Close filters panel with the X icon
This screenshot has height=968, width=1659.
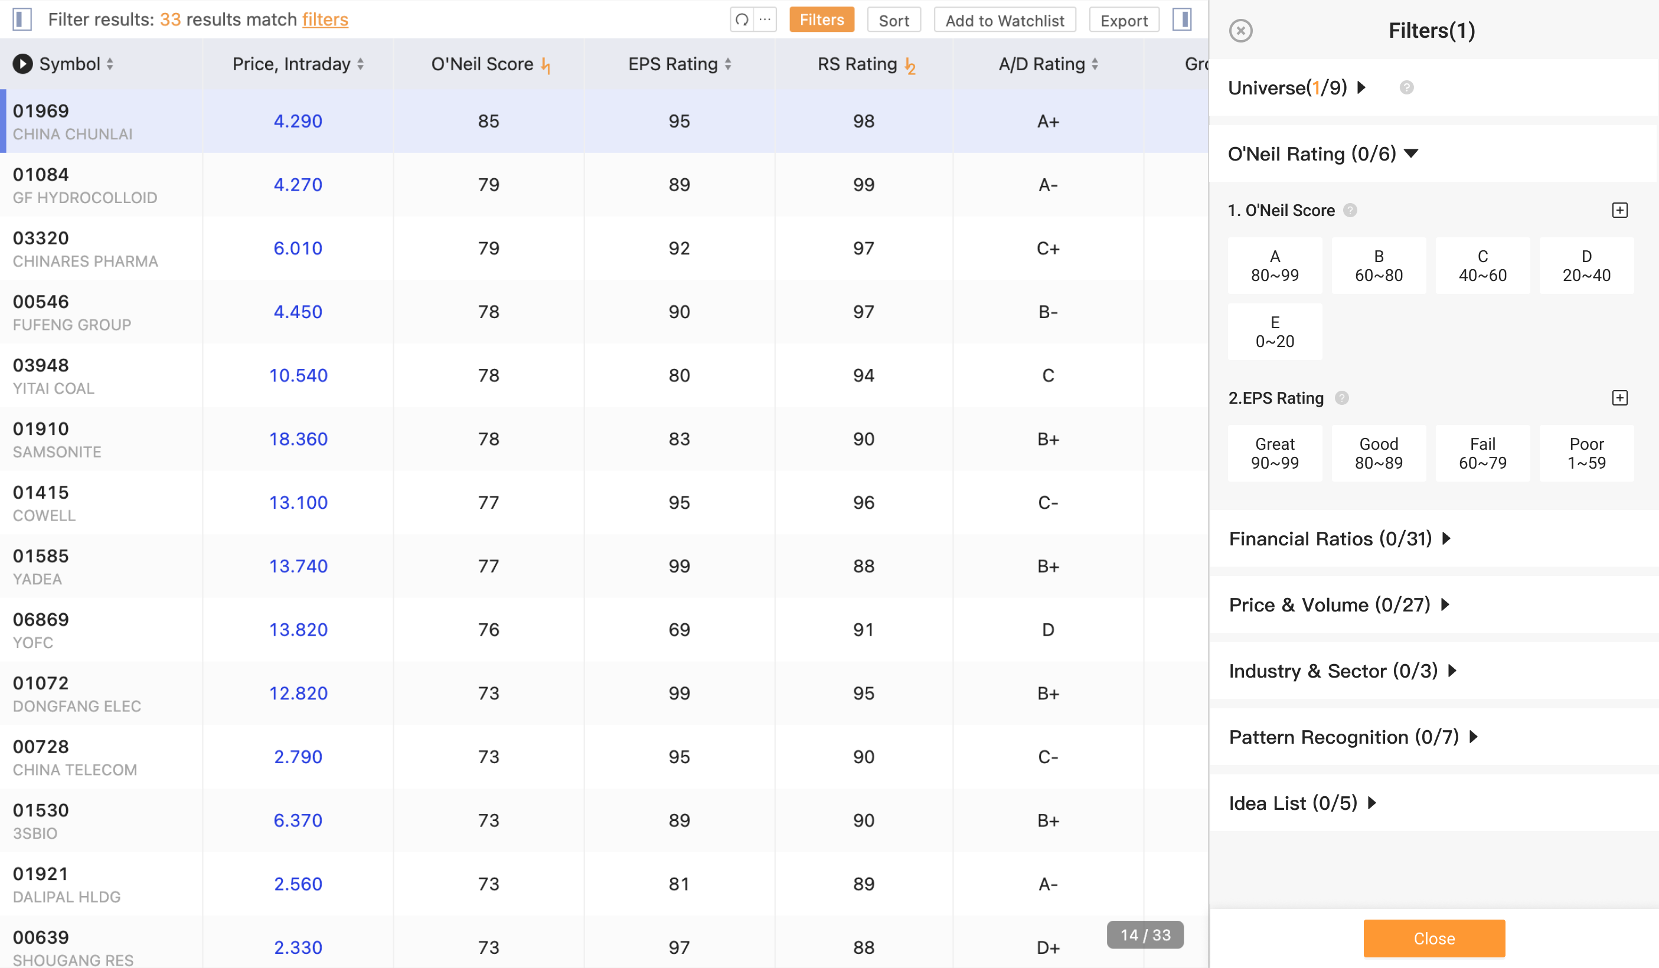click(1241, 31)
